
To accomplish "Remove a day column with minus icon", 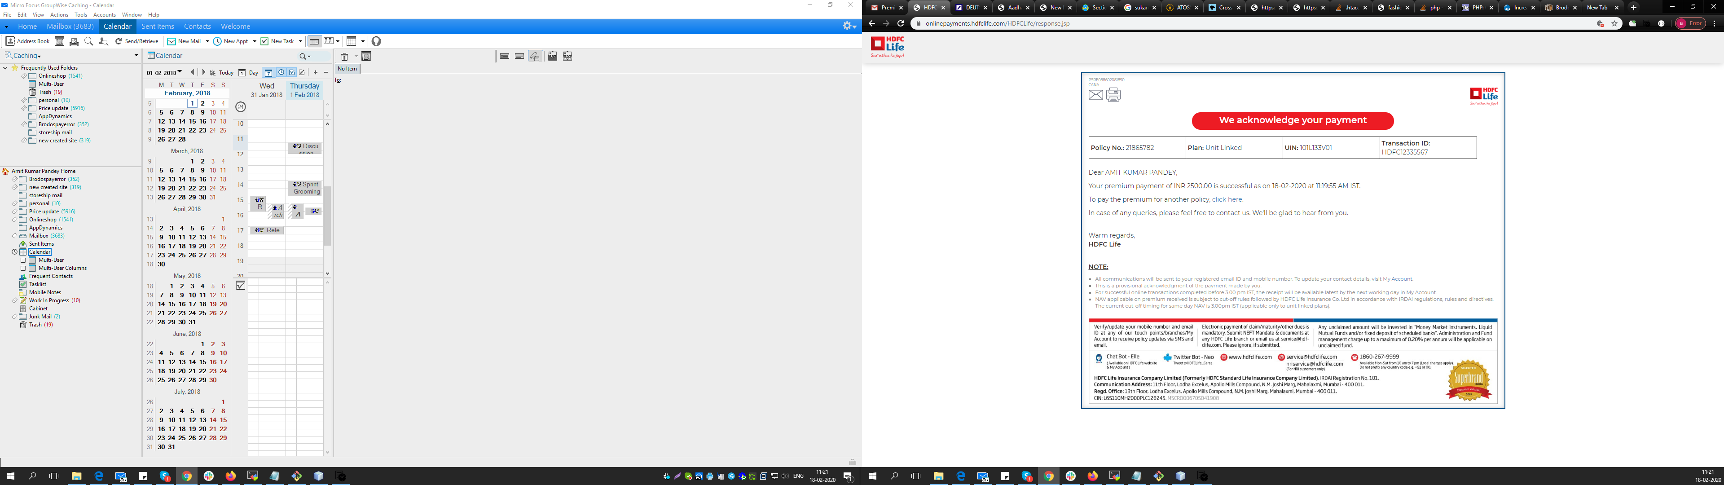I will (326, 72).
